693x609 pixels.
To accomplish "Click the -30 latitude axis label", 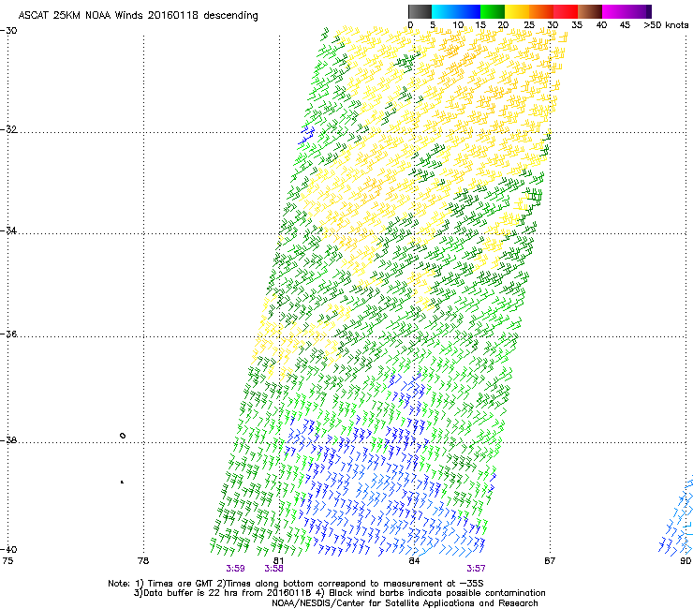I will click(x=8, y=31).
